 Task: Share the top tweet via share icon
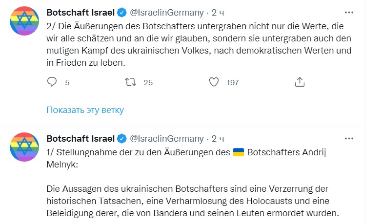[x=300, y=82]
